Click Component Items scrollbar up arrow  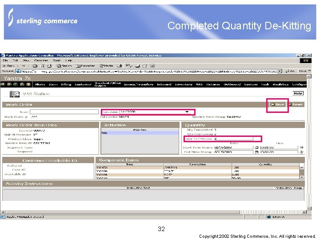(x=302, y=168)
